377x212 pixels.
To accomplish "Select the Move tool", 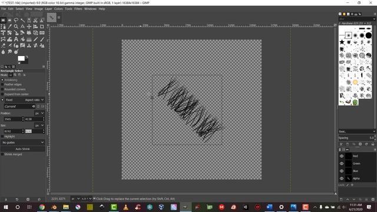I will click(x=29, y=26).
